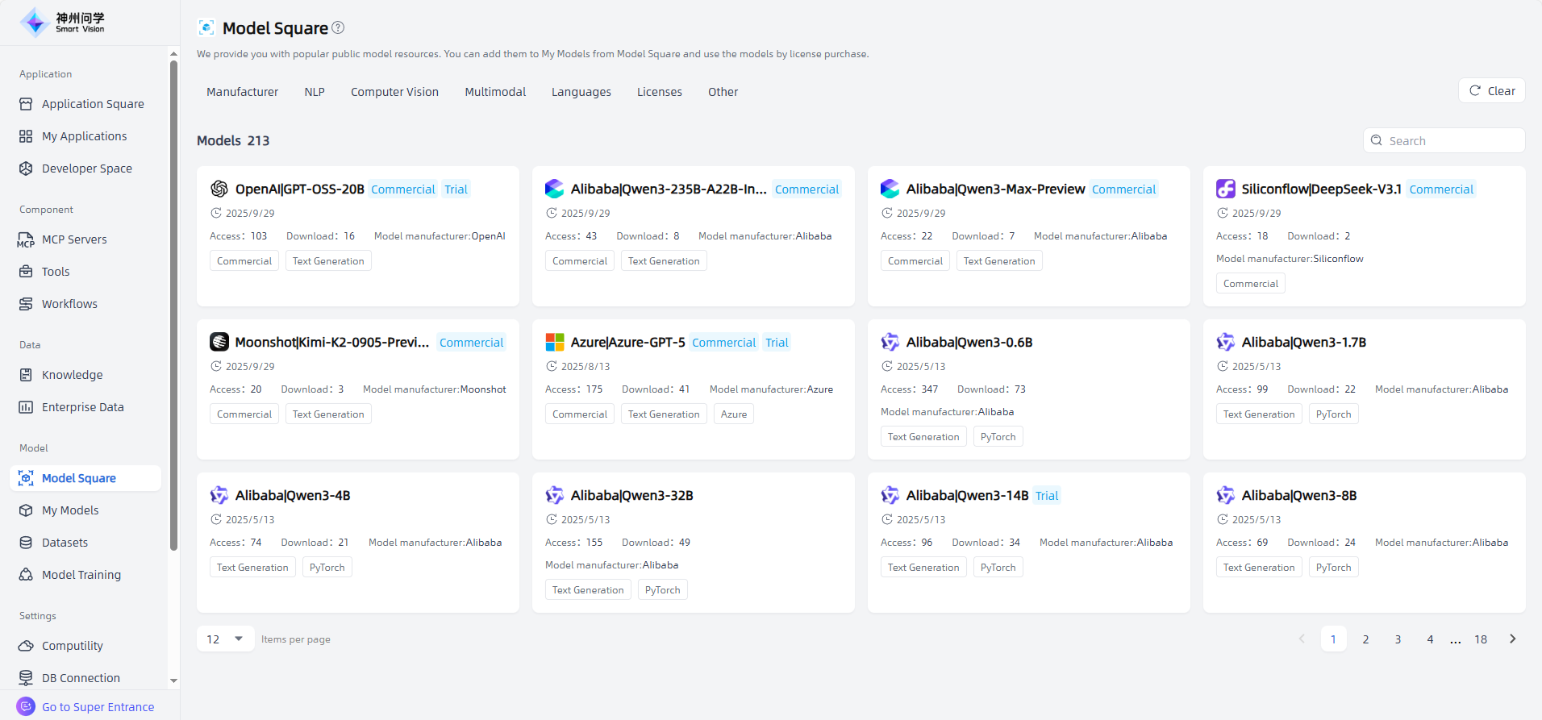This screenshot has height=720, width=1542.
Task: Open the Computer Vision filter
Action: [394, 92]
